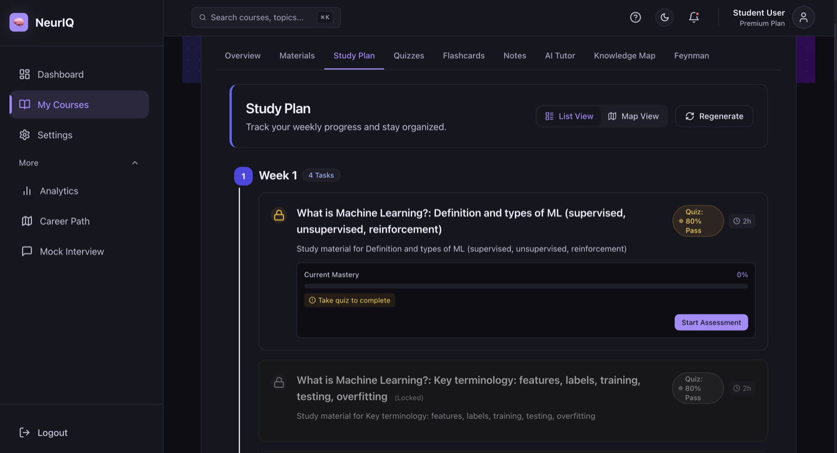Click the first task's 2h duration badge
Screen dimensions: 837x453
[x=742, y=221]
